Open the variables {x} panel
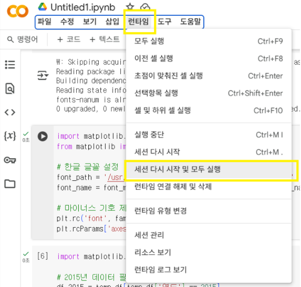The image size is (301, 287). [10, 136]
